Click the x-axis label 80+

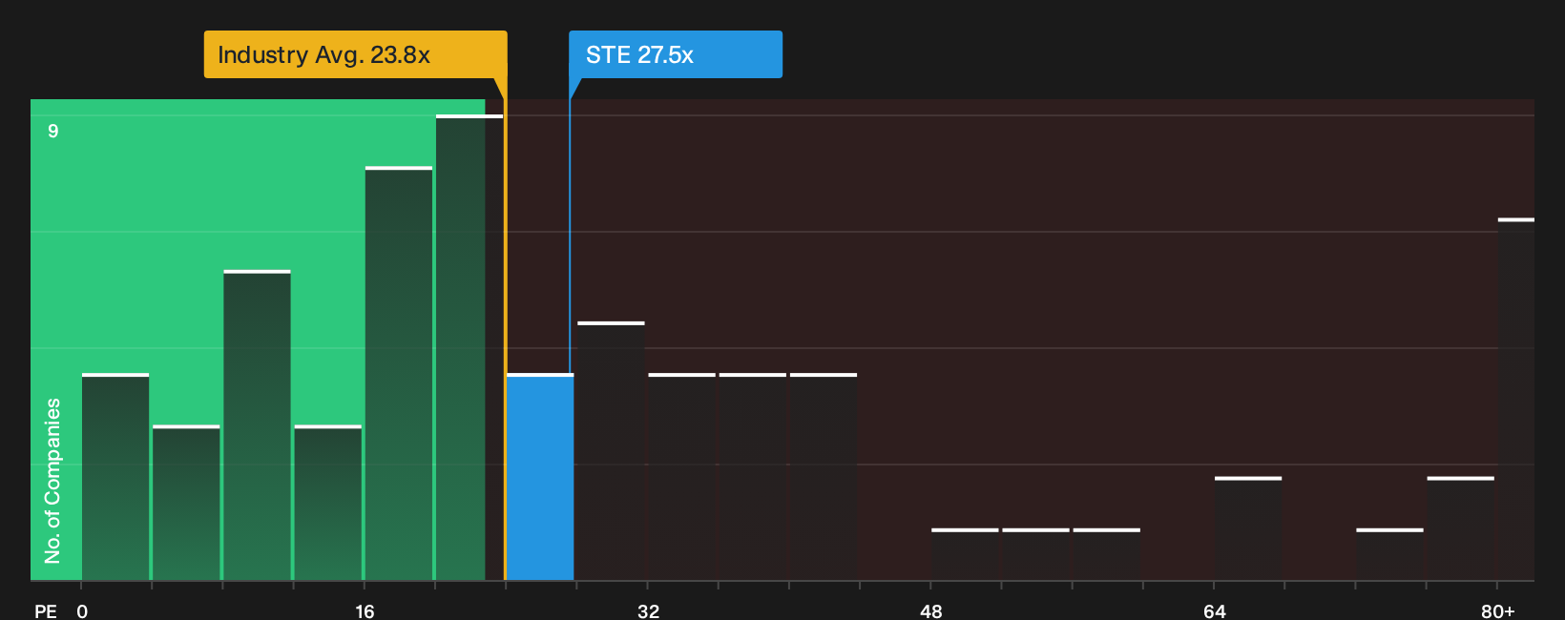1497,611
